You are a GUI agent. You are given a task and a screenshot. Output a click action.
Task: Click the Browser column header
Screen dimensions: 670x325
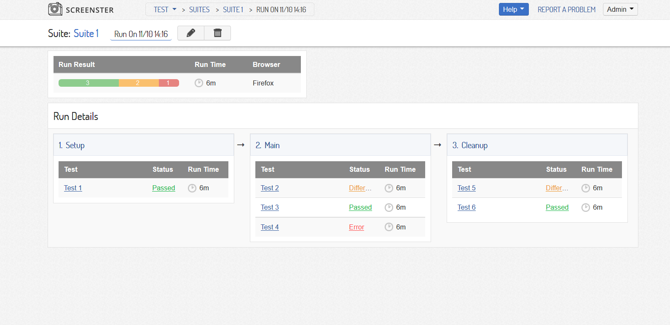tap(266, 65)
